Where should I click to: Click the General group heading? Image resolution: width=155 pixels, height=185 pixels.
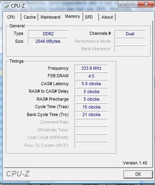17,26
